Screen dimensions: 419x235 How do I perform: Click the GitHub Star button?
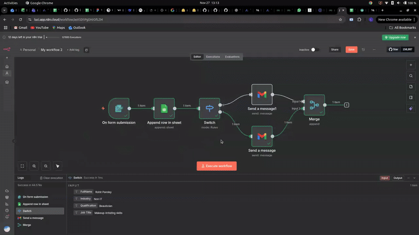click(x=394, y=49)
